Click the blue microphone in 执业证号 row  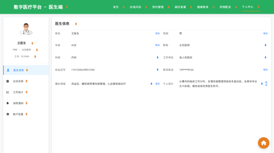(158, 70)
